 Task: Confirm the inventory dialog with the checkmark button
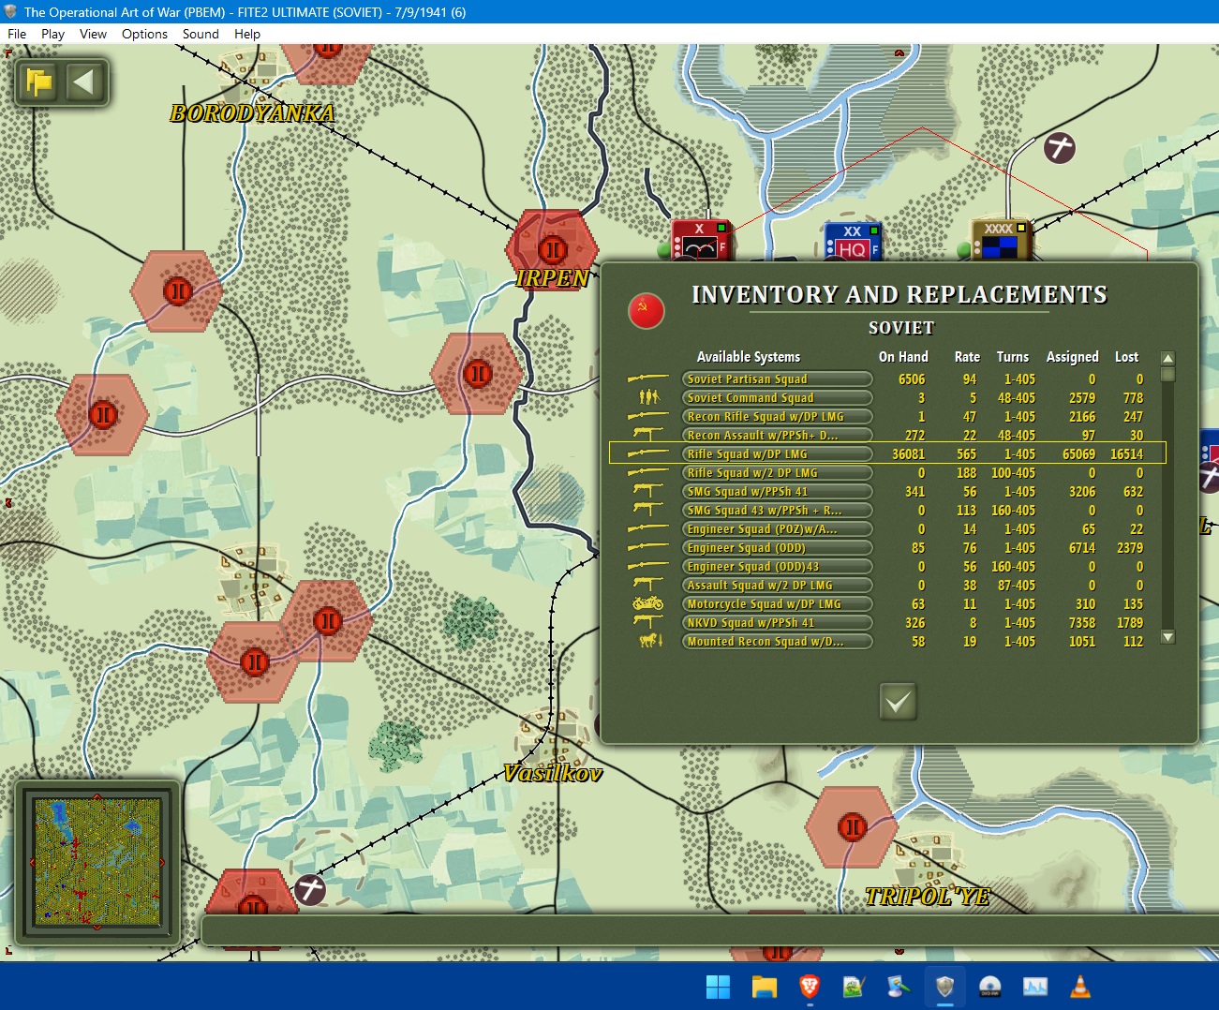898,701
